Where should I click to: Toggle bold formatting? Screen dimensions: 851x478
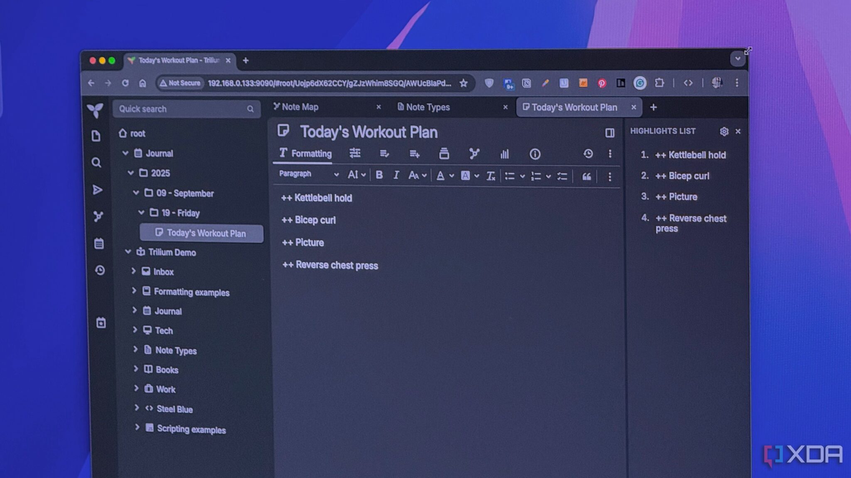pyautogui.click(x=379, y=175)
